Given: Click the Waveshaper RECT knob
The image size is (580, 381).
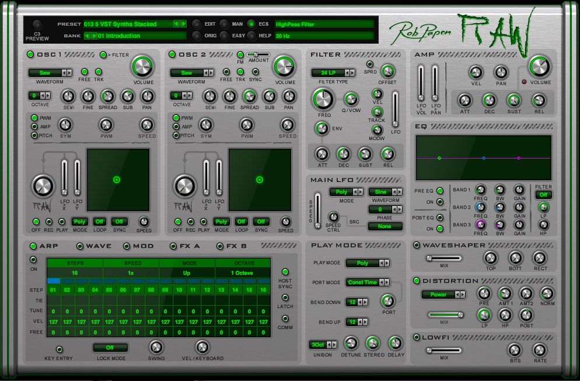Looking at the screenshot, I should (x=540, y=258).
